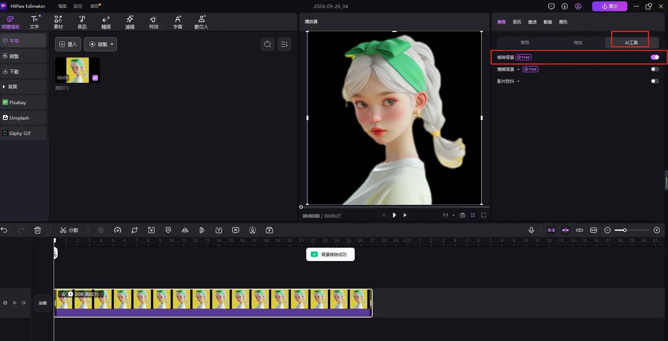668x341 pixels.
Task: Click the 分割 split scissors tool
Action: point(69,230)
